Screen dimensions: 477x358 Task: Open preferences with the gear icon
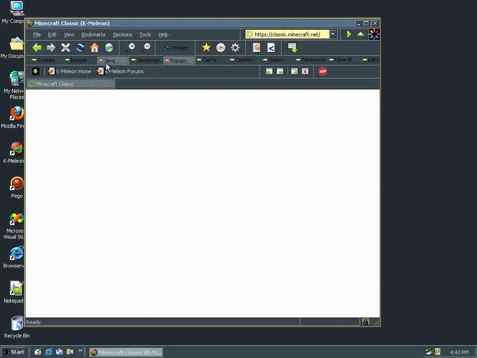(x=235, y=47)
